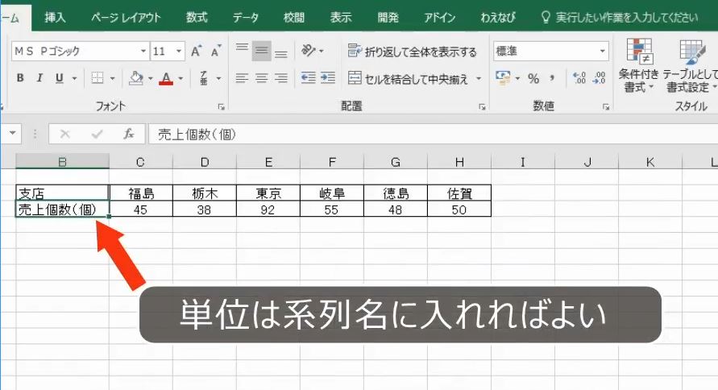
Task: Toggle italic formatting
Action: [x=39, y=78]
